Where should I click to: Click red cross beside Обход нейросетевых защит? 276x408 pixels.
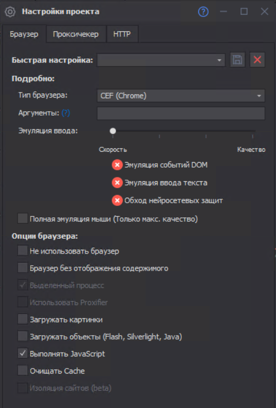tap(117, 200)
